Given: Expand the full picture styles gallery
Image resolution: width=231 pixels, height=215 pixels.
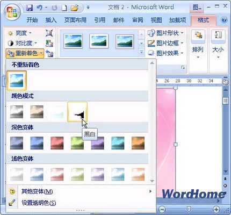Looking at the screenshot, I should [x=141, y=53].
